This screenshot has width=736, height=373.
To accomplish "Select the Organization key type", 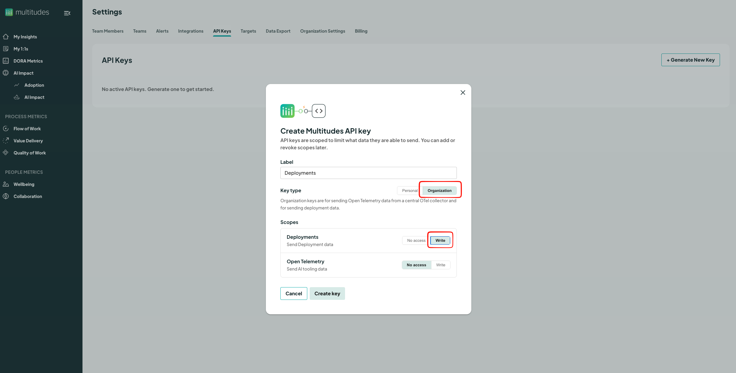I will tap(439, 190).
